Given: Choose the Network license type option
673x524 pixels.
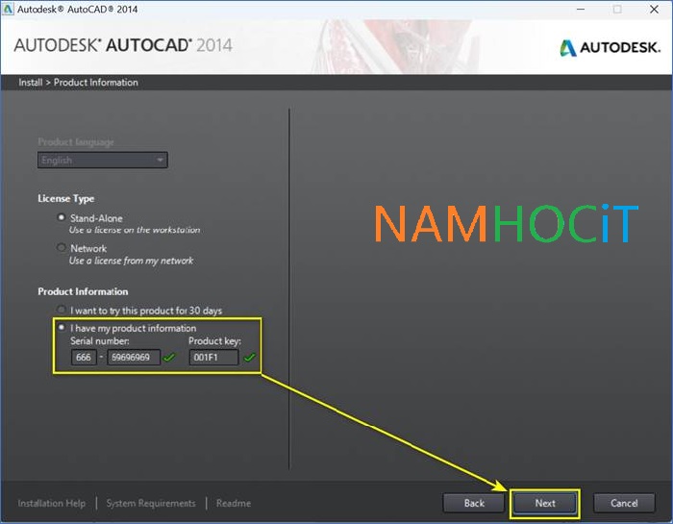Looking at the screenshot, I should click(62, 248).
